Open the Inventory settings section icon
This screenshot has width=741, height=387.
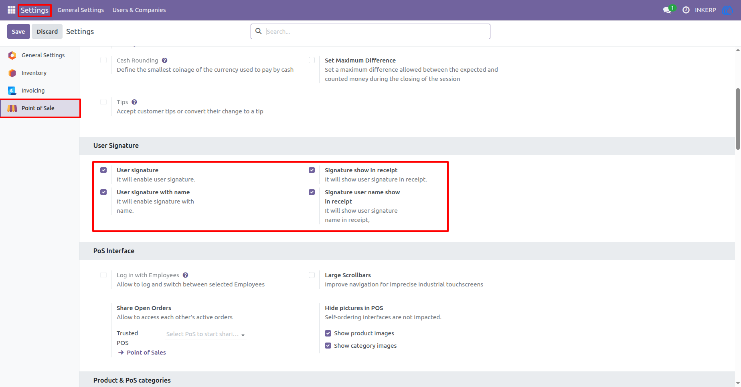[x=12, y=73]
